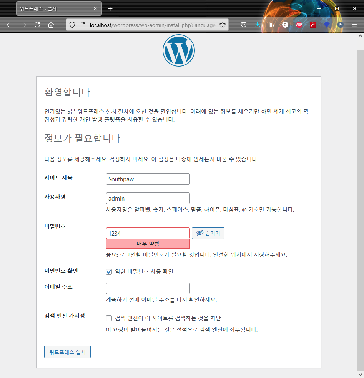The height and width of the screenshot is (378, 364).
Task: Click the WordPress logo
Action: (x=179, y=50)
